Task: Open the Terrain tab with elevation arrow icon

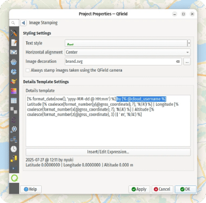Action: click(14, 159)
